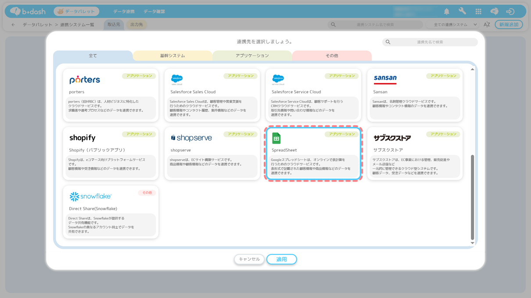The image size is (531, 298).
Task: Select Shopify（パブリックアプリ）card title
Action: pos(97,150)
